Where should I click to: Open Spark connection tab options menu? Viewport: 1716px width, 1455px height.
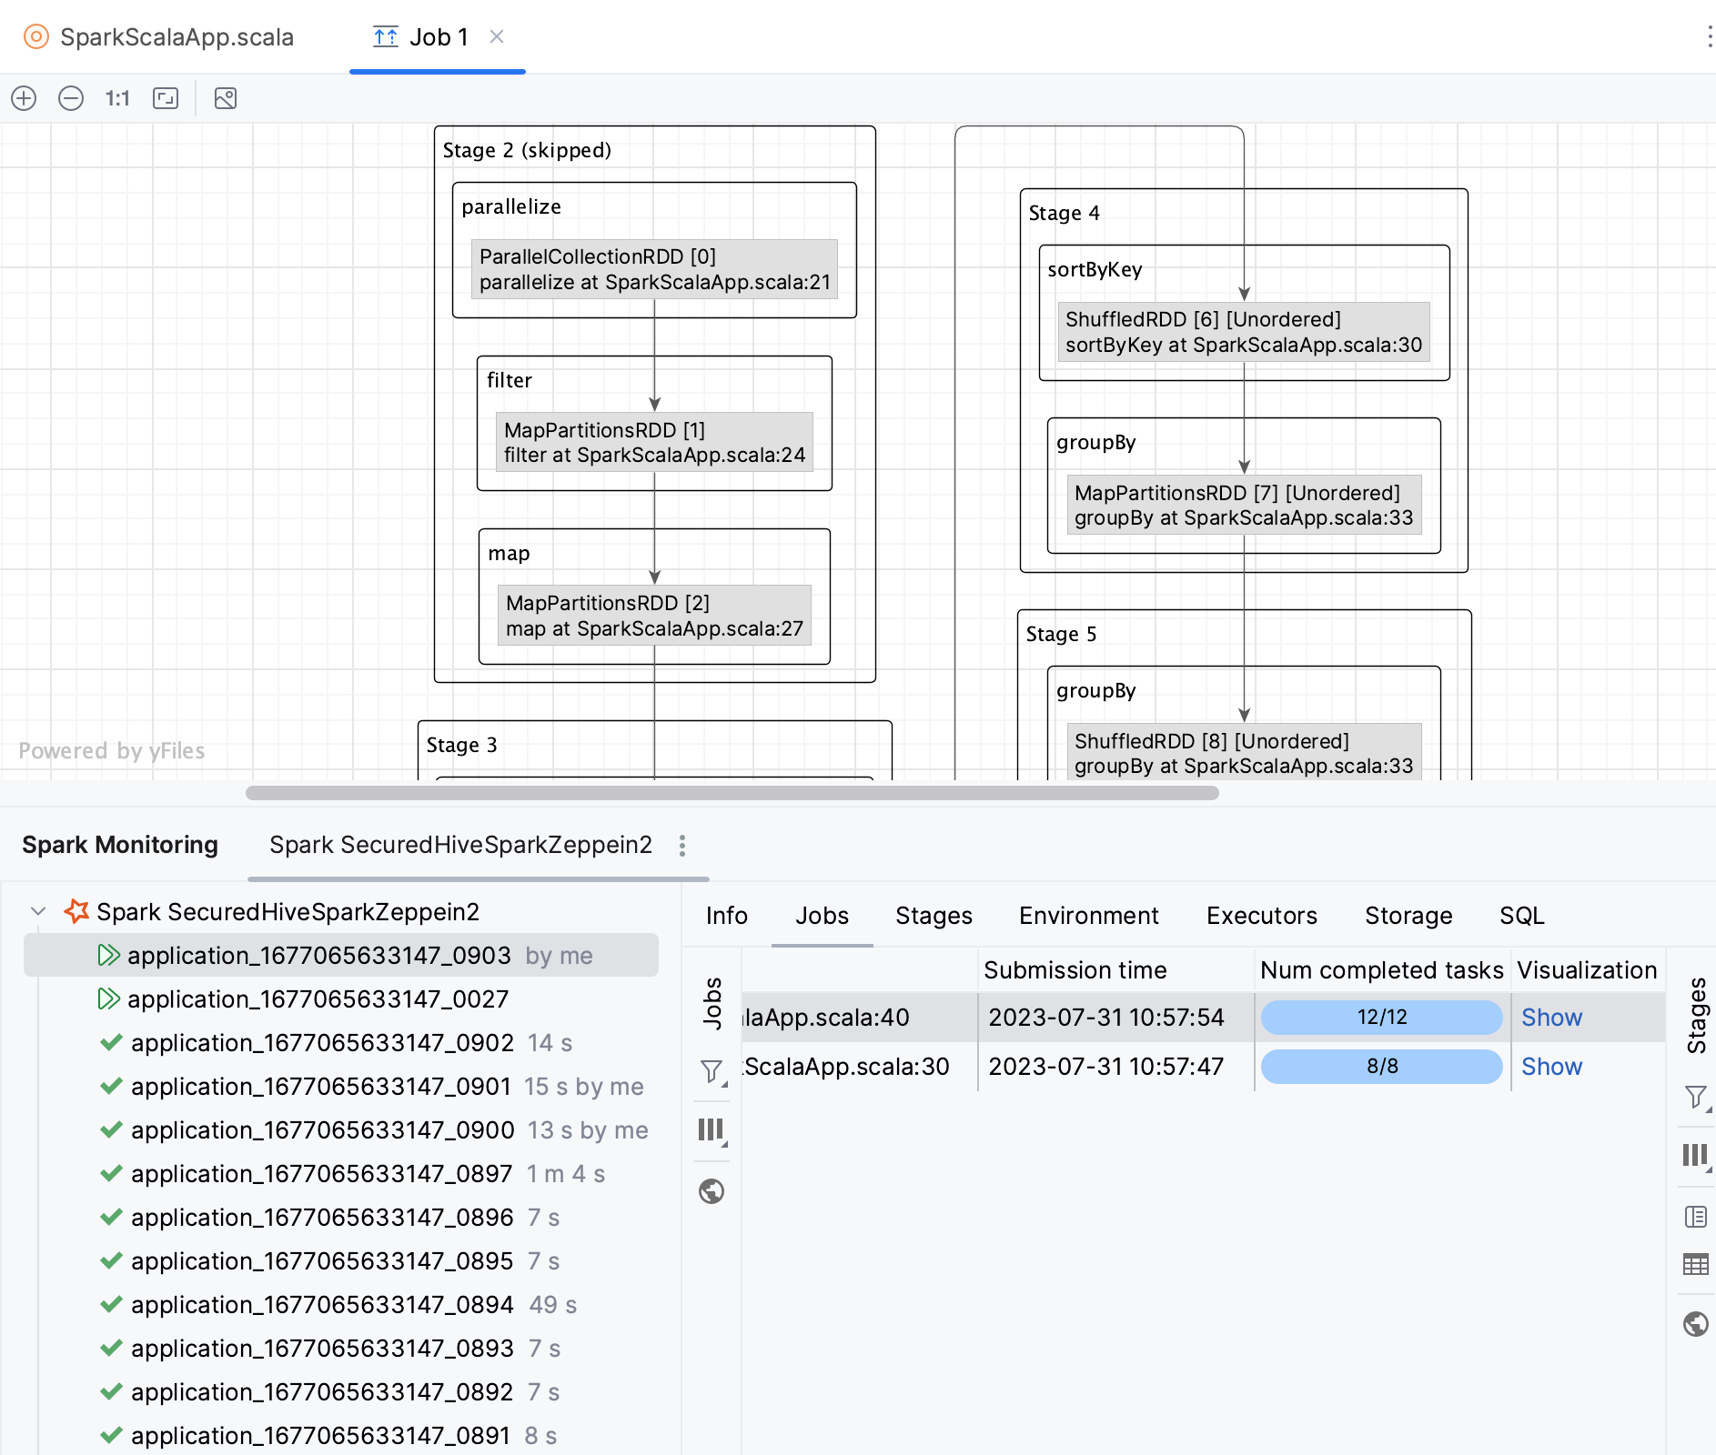682,846
